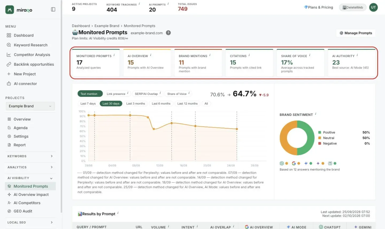385x229 pixels.
Task: Click the Manage Prompts button
Action: [356, 33]
